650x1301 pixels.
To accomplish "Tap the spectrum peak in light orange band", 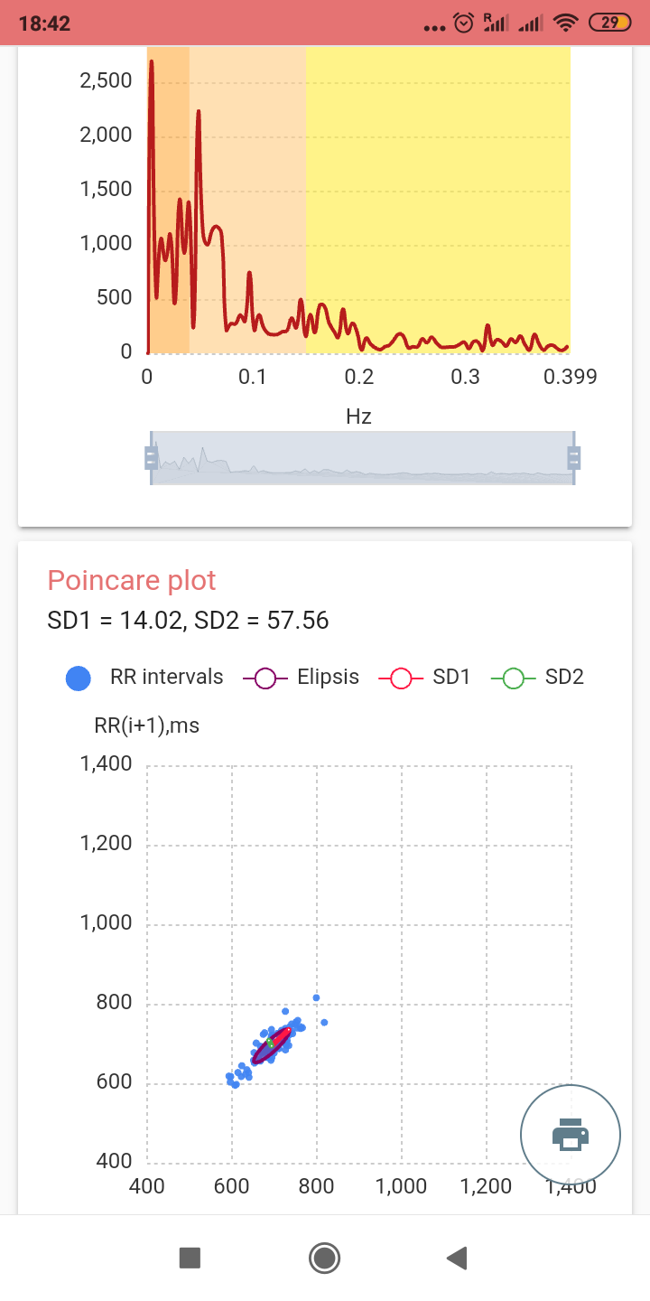I will pyautogui.click(x=198, y=113).
